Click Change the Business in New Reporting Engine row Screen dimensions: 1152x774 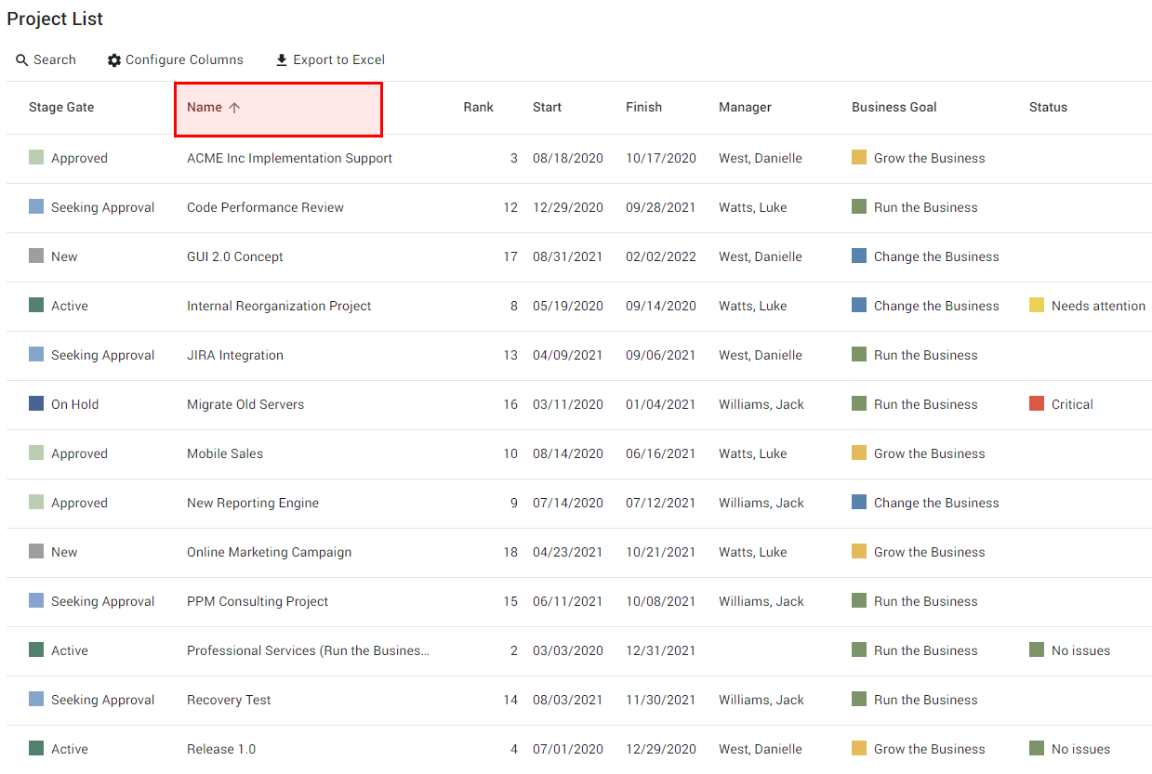pyautogui.click(x=936, y=504)
